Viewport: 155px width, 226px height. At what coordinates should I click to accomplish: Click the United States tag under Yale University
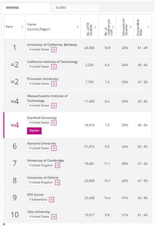(39, 217)
